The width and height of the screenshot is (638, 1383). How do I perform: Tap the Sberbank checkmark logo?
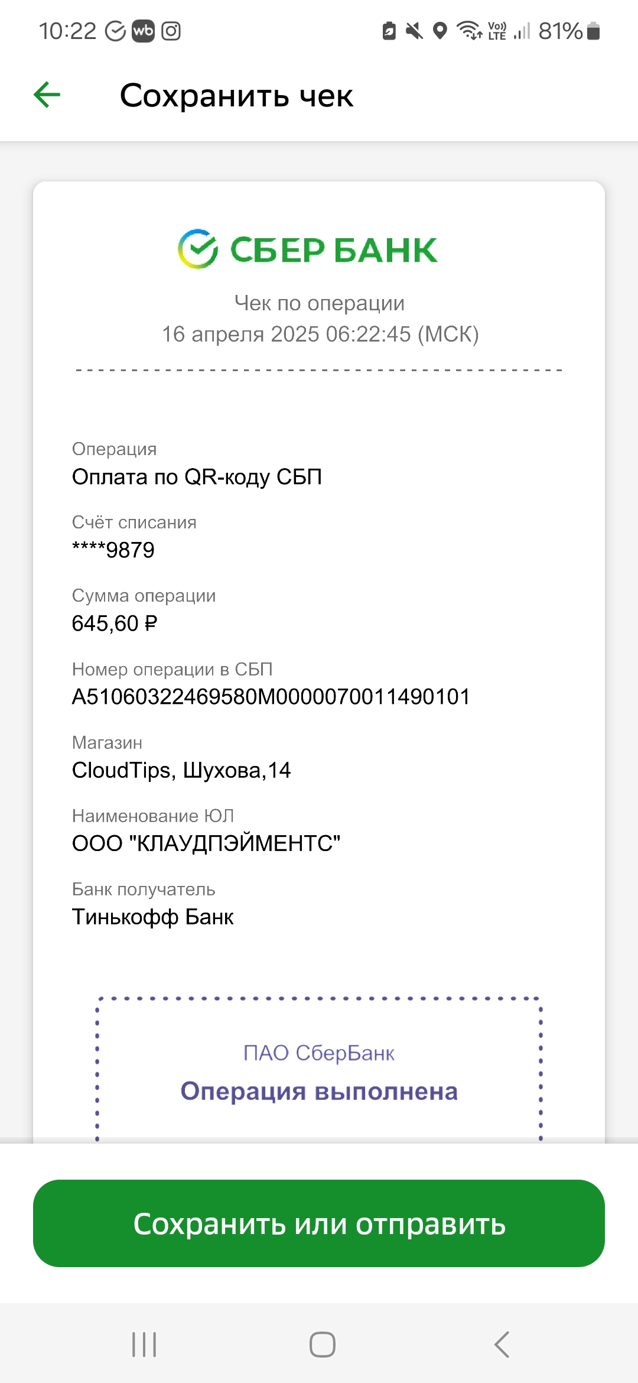coord(198,249)
